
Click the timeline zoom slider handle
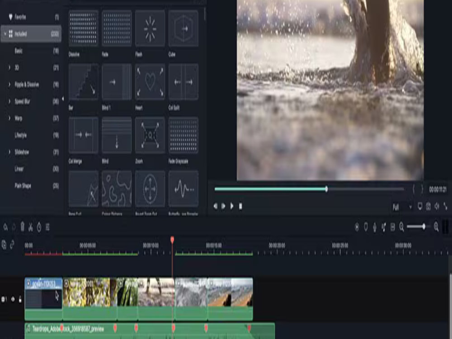click(424, 227)
